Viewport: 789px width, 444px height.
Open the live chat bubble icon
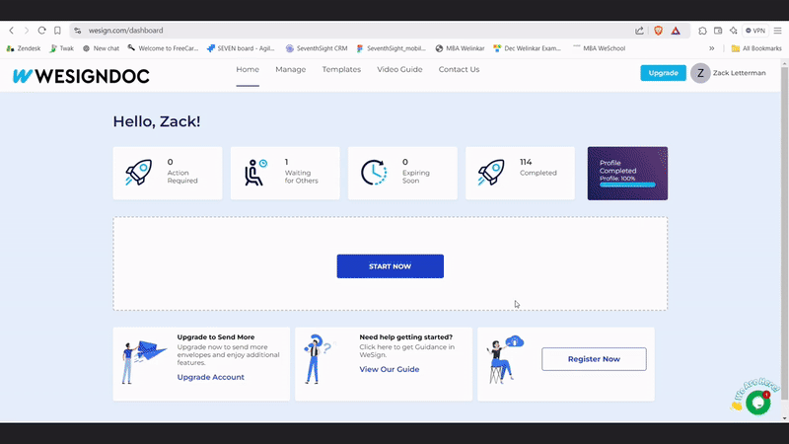click(x=756, y=402)
